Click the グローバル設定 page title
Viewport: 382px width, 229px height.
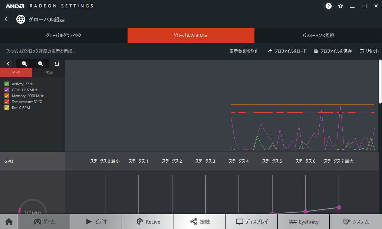coord(46,20)
